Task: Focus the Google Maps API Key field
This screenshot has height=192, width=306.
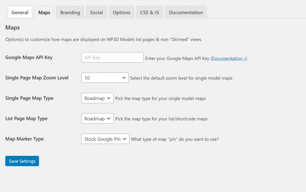Action: (112, 57)
